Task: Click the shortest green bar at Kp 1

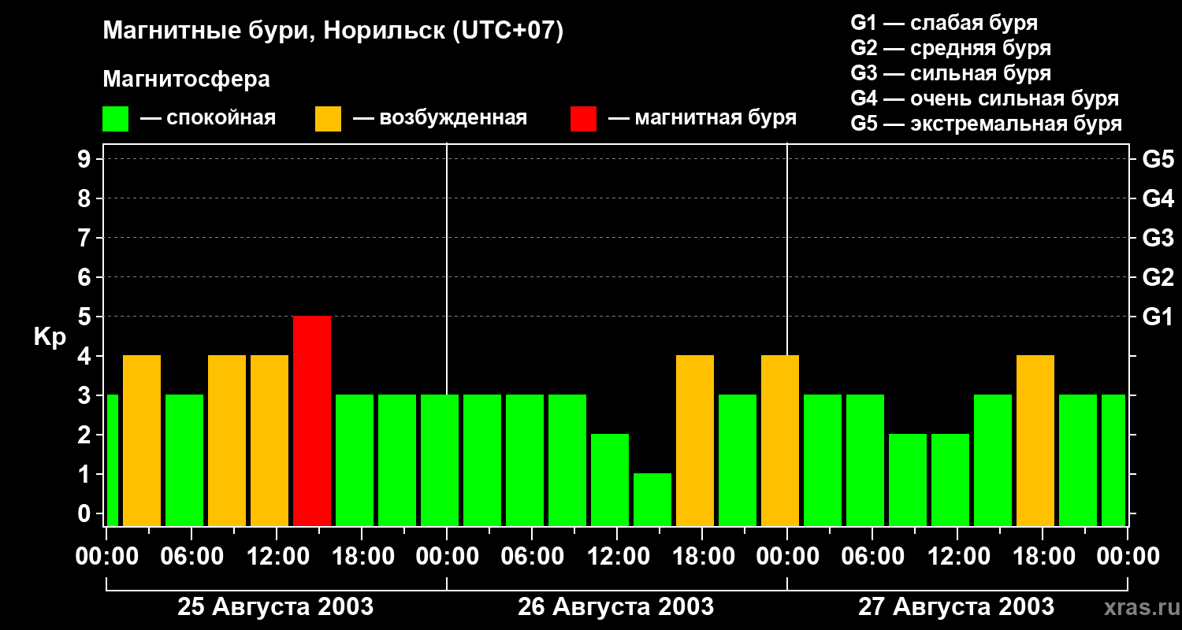Action: pyautogui.click(x=652, y=499)
